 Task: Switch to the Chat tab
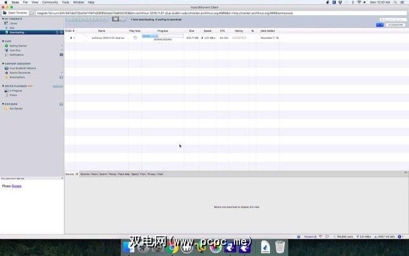coord(160,174)
